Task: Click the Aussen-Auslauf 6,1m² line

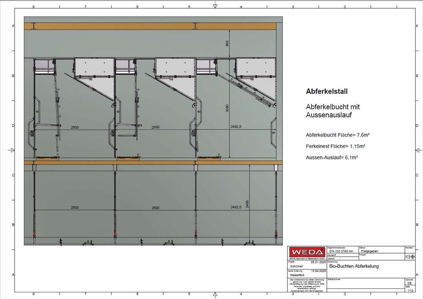Action: (x=331, y=157)
